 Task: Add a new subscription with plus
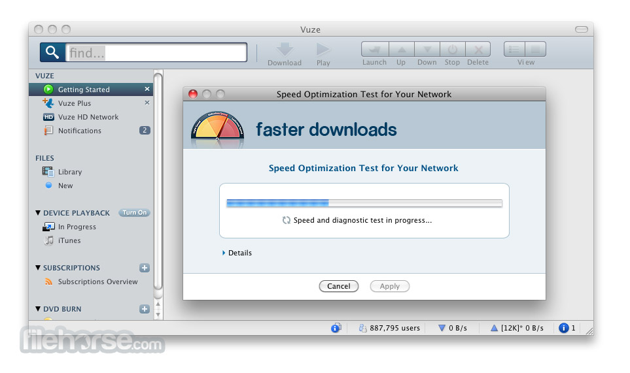click(x=145, y=268)
